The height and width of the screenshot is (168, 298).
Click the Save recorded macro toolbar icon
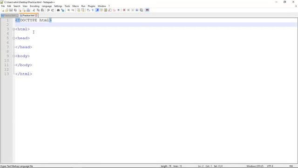(141, 10)
